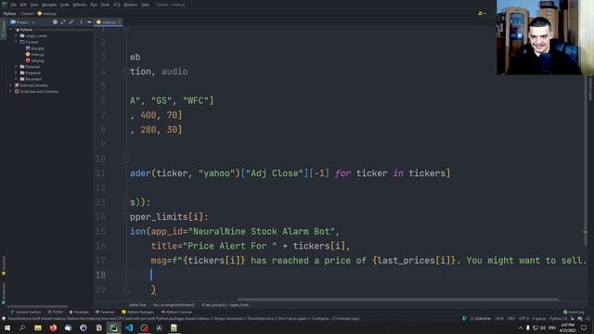This screenshot has width=594, height=334.
Task: Expand External Libraries node
Action: (x=10, y=85)
